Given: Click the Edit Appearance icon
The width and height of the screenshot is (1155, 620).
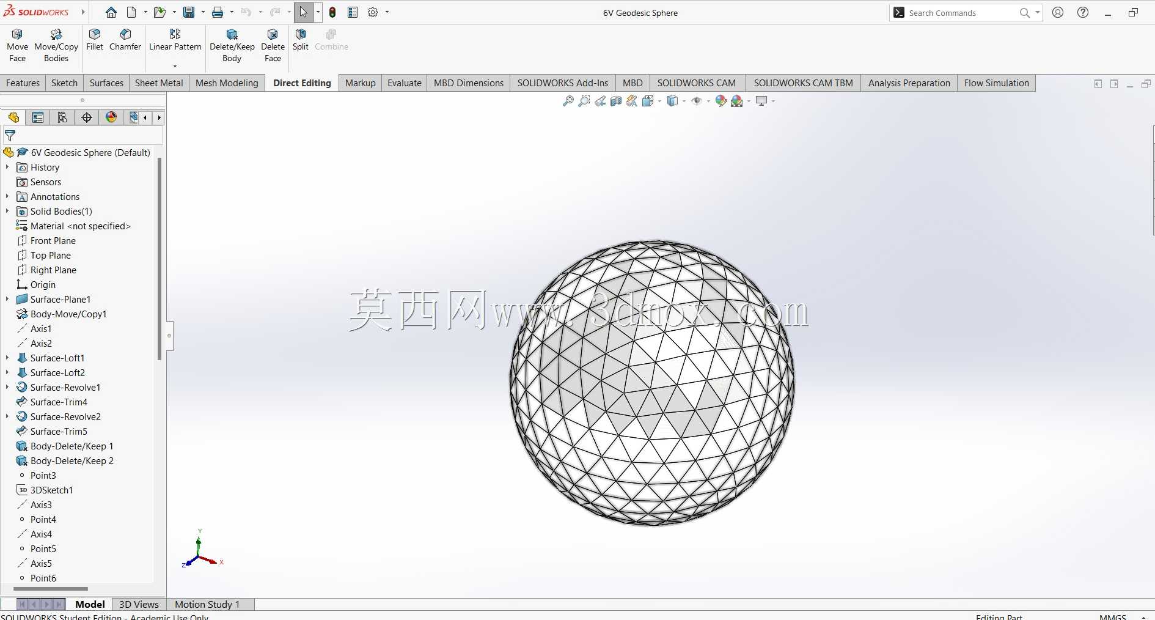Looking at the screenshot, I should (x=721, y=101).
